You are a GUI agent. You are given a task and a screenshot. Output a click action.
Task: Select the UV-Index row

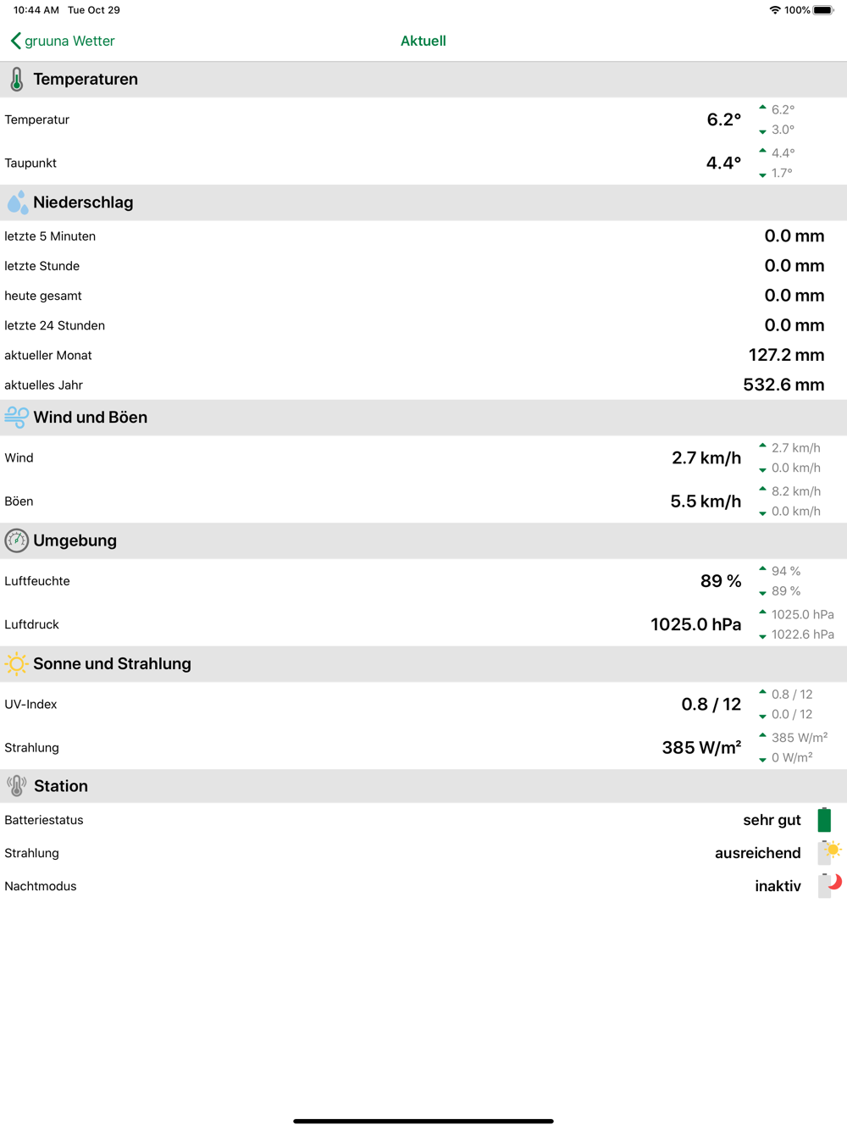(x=423, y=704)
